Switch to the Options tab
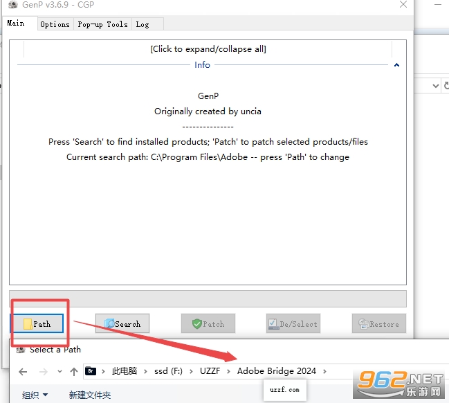This screenshot has width=449, height=403. 55,24
